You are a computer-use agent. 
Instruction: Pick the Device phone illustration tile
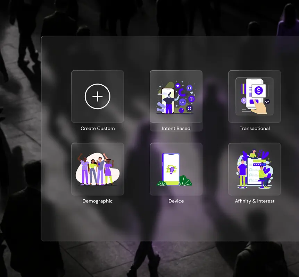[x=176, y=169]
